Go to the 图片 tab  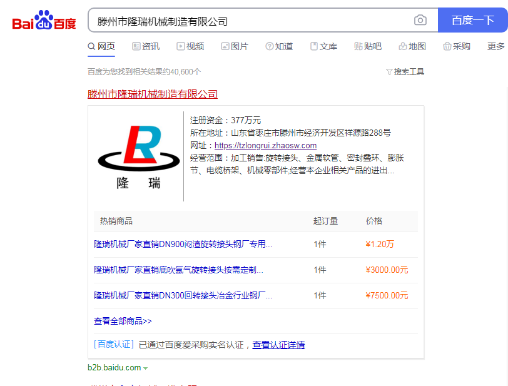[235, 46]
